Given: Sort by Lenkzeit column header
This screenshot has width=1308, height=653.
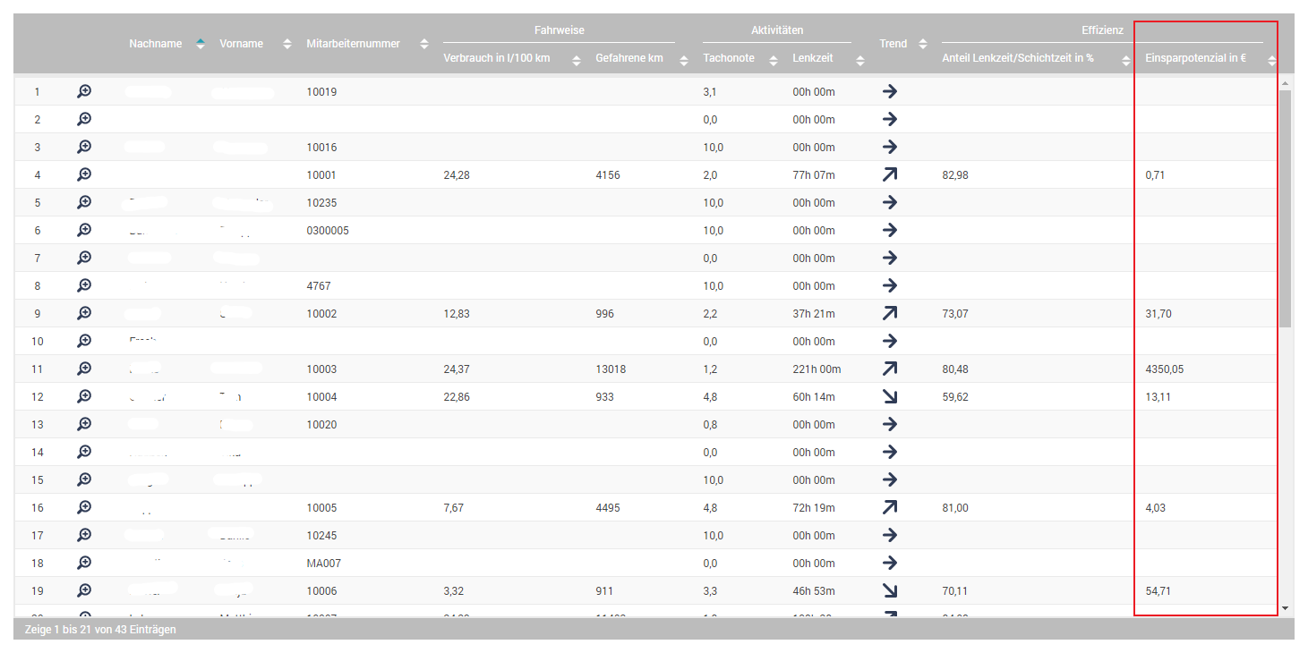Looking at the screenshot, I should tap(860, 60).
